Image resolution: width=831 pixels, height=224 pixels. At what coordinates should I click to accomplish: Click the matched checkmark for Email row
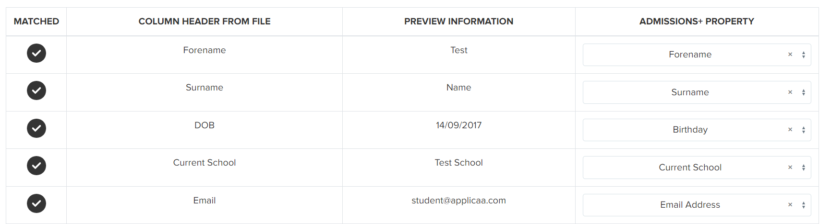coord(36,203)
